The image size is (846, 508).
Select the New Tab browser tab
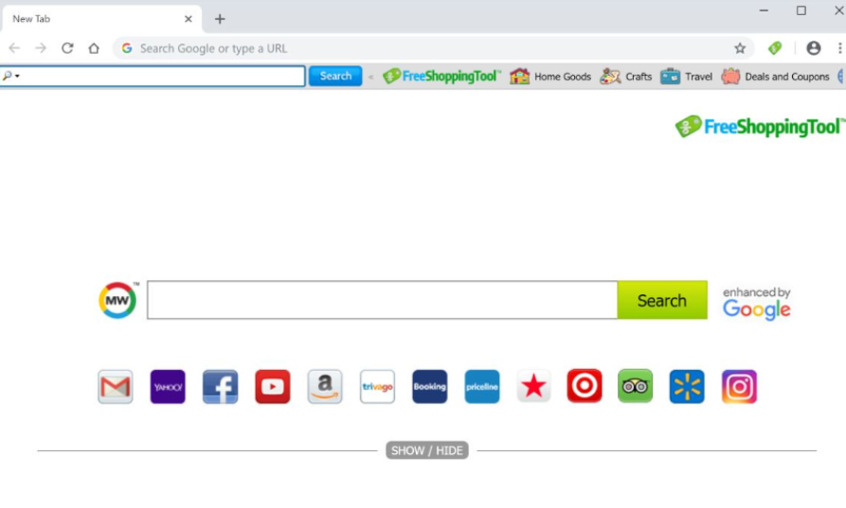pos(101,19)
